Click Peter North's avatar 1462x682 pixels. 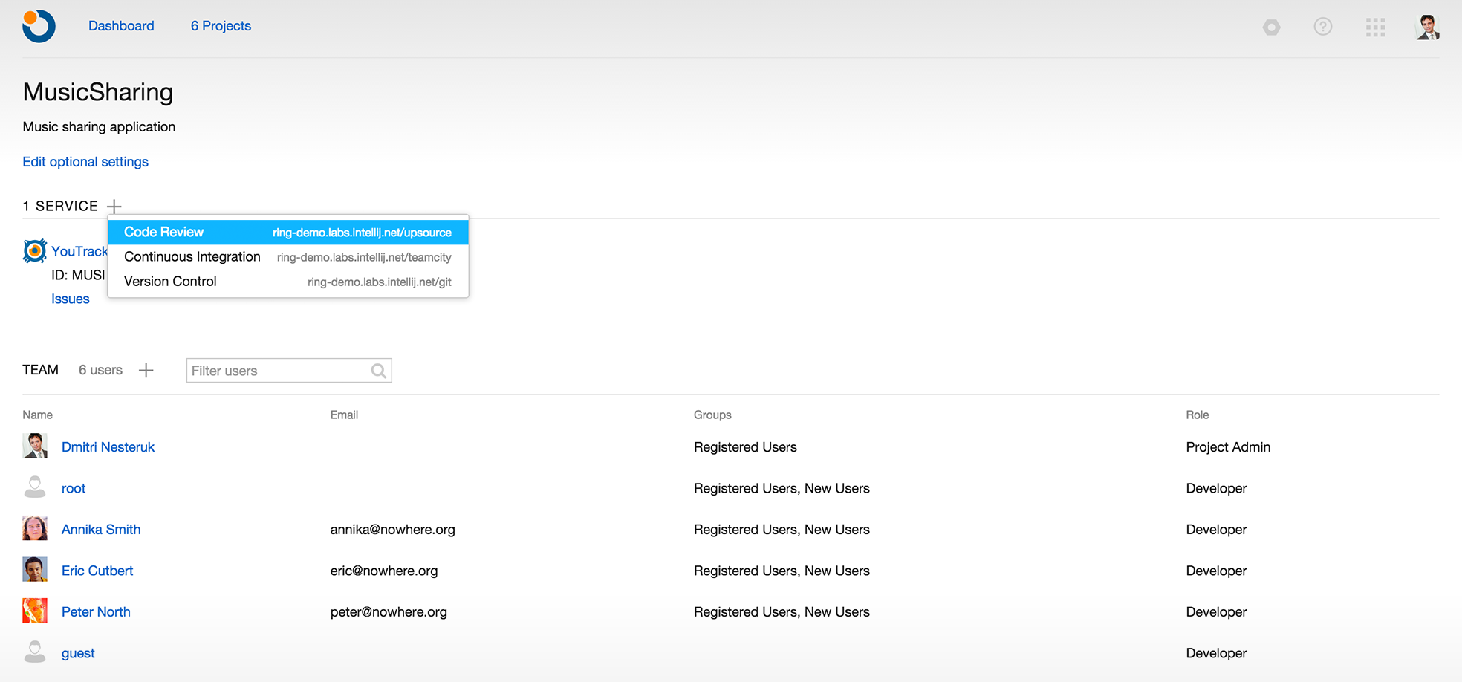point(35,611)
